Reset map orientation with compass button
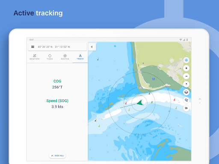Image resolution: width=219 pixels, height=164 pixels. 186,84
